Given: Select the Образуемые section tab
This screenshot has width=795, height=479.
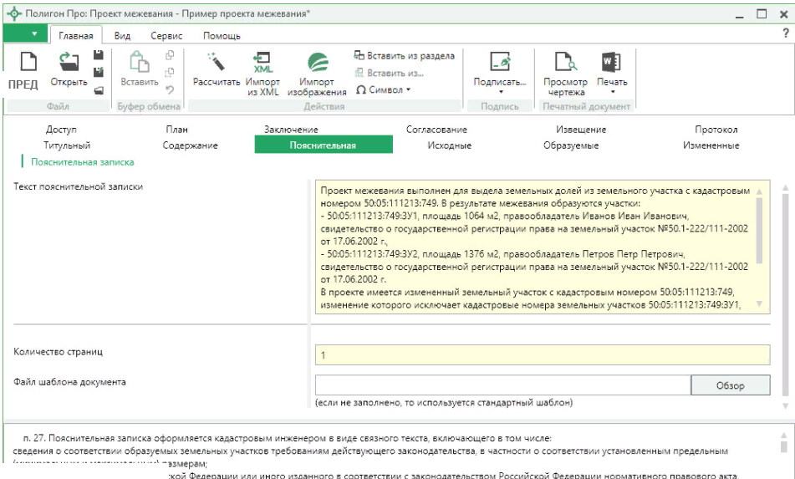Looking at the screenshot, I should click(x=571, y=145).
